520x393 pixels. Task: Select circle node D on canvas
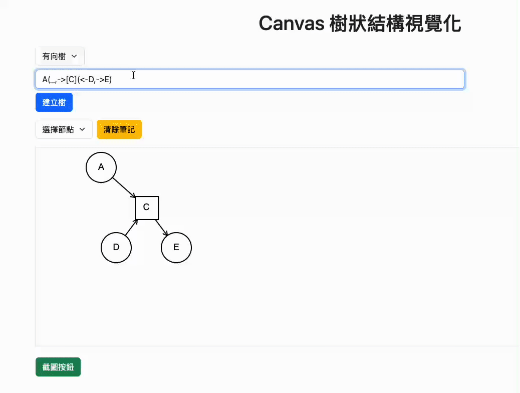[x=116, y=248]
